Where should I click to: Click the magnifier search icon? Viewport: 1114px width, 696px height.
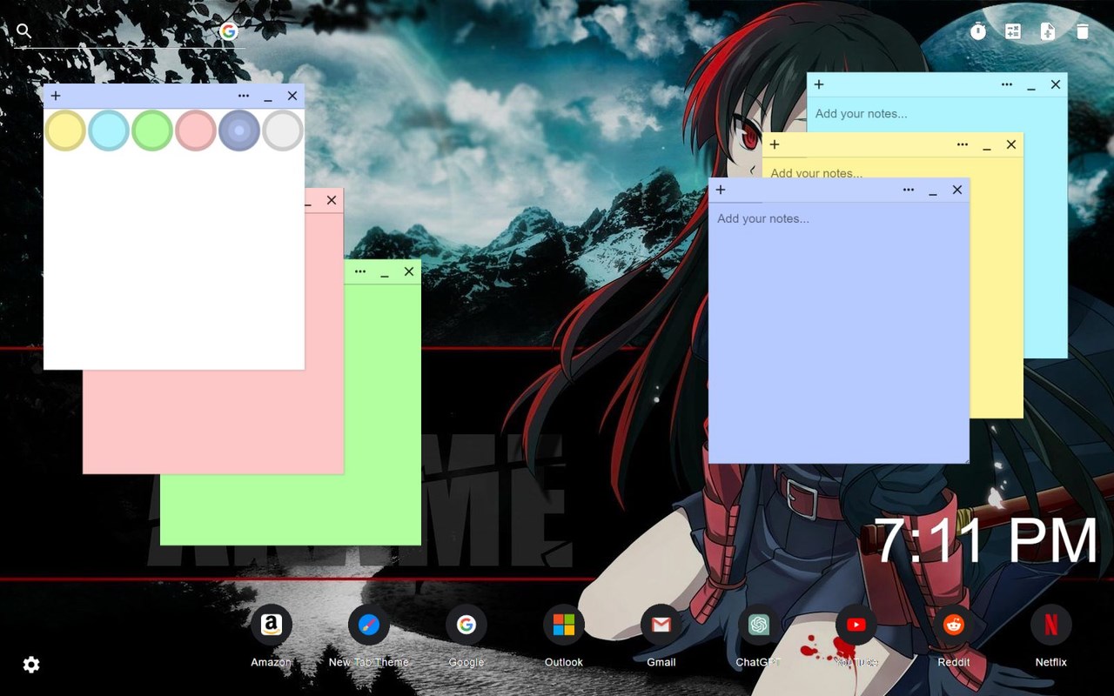click(24, 31)
